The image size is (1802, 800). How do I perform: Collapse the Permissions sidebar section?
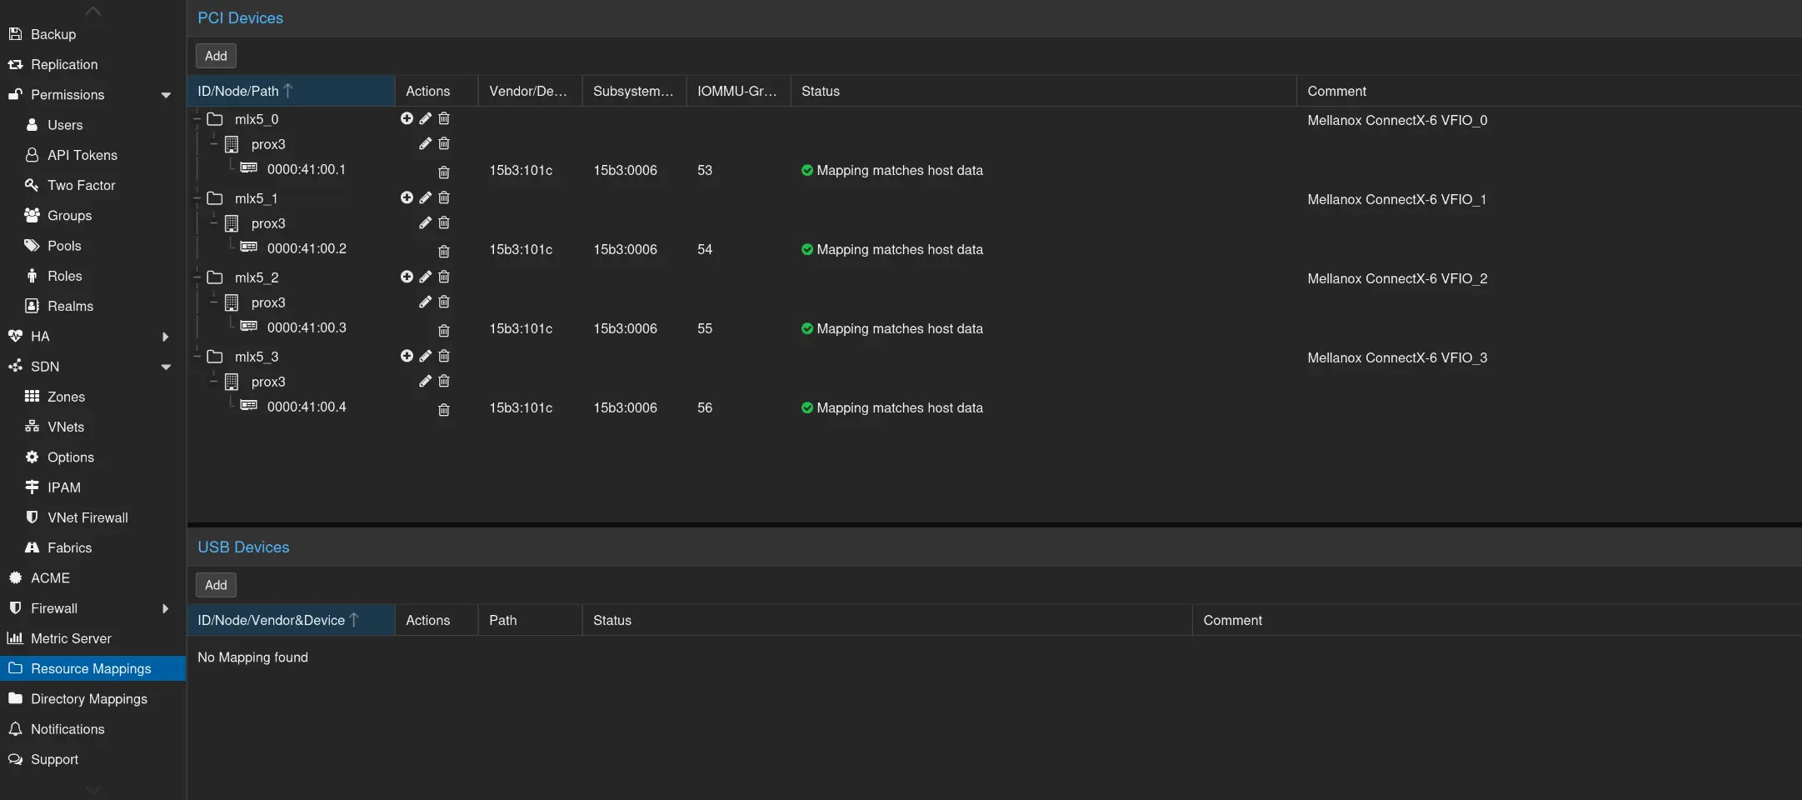166,95
